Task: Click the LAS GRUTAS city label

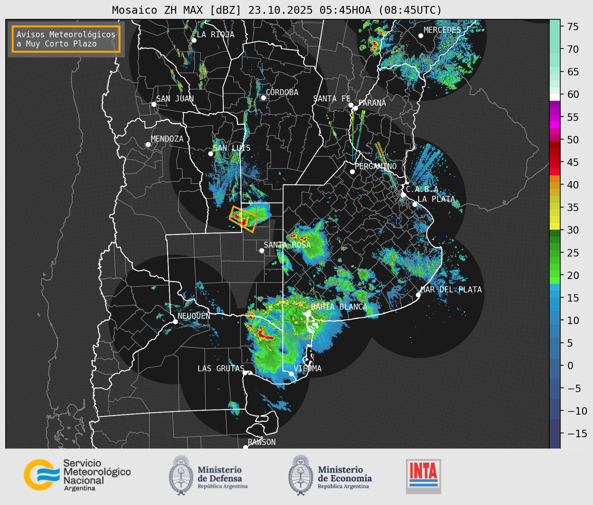Action: coord(221,368)
